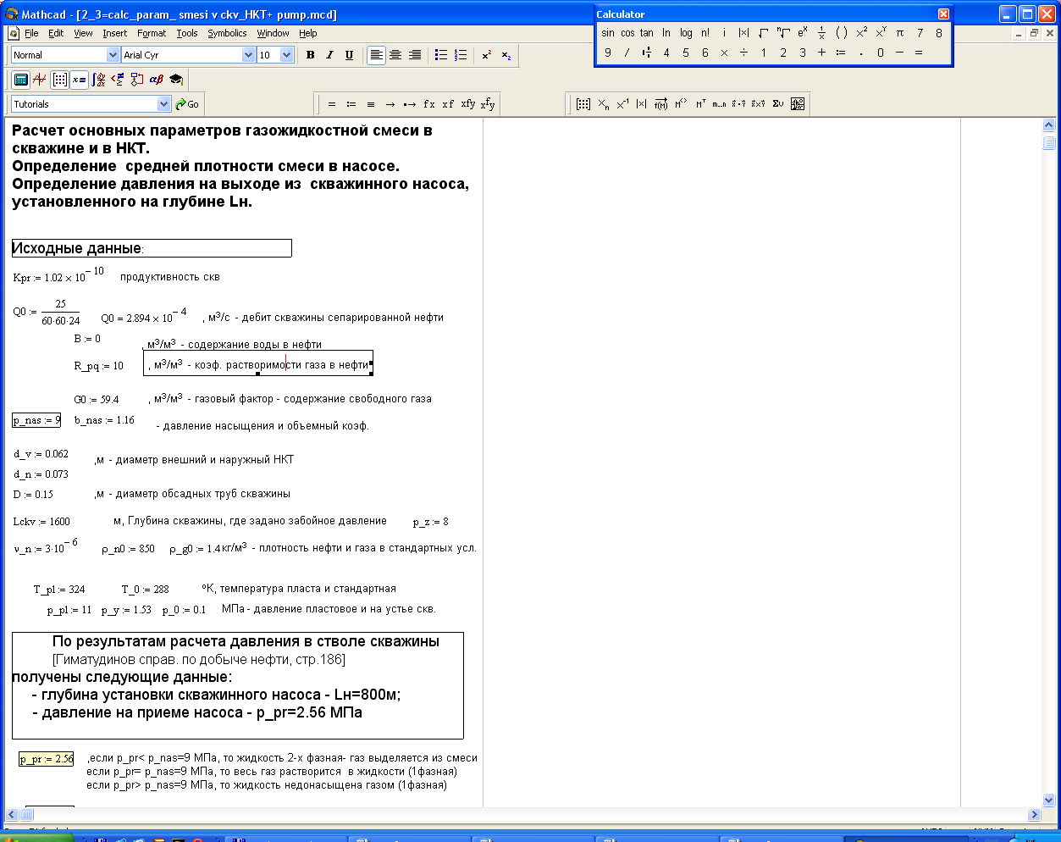Open the Window menu
This screenshot has height=842, width=1061.
coord(273,33)
